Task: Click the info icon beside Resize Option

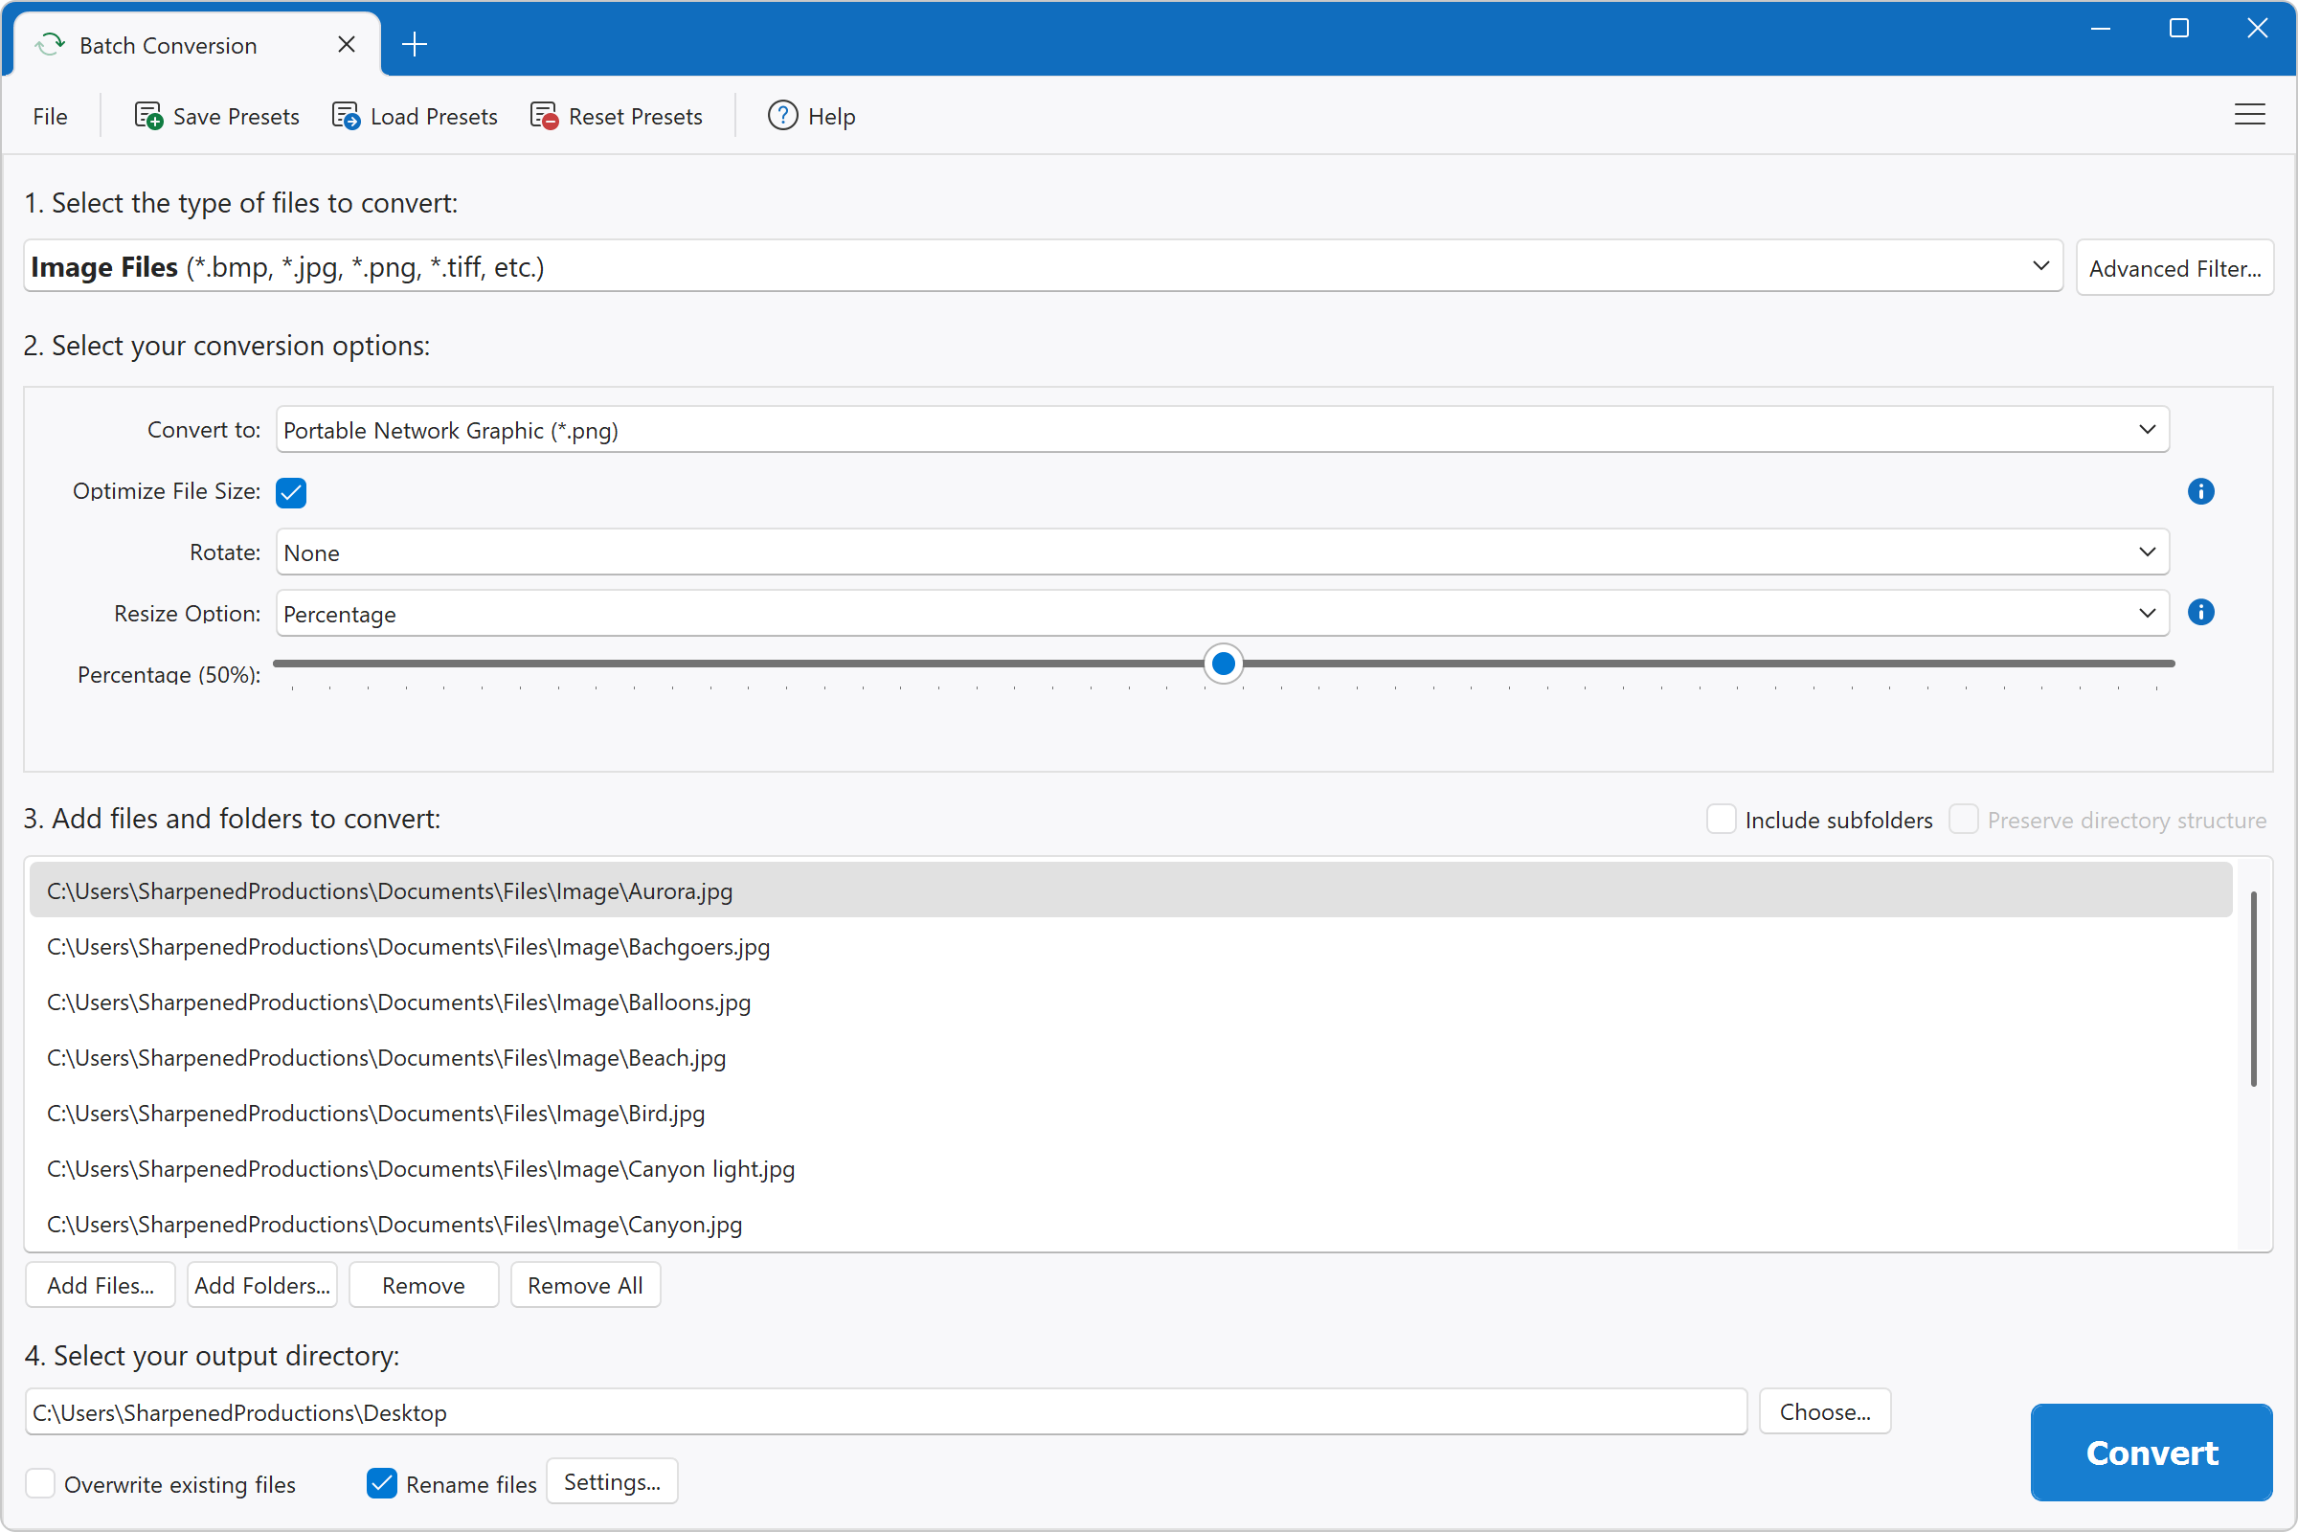Action: pyautogui.click(x=2200, y=613)
